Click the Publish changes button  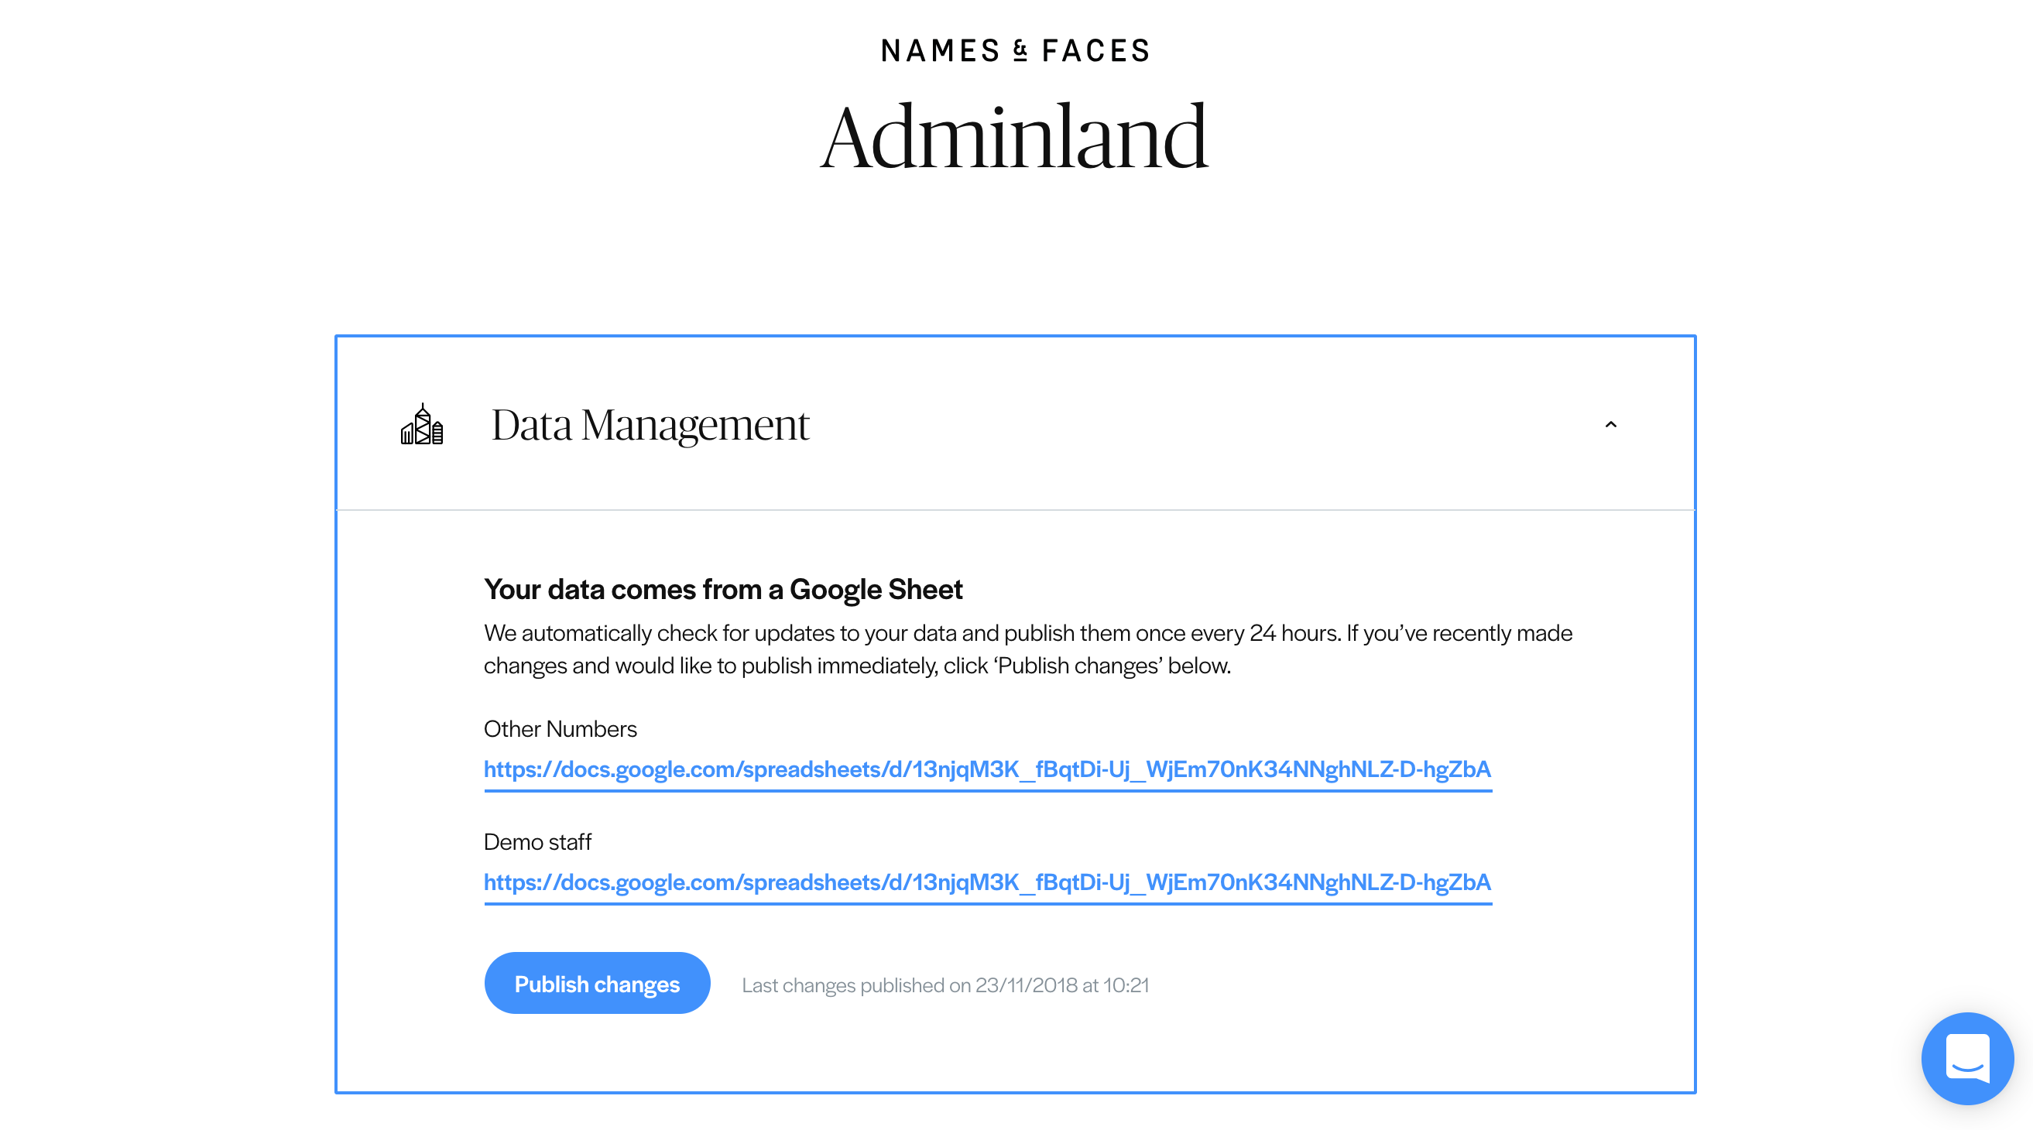pyautogui.click(x=598, y=983)
